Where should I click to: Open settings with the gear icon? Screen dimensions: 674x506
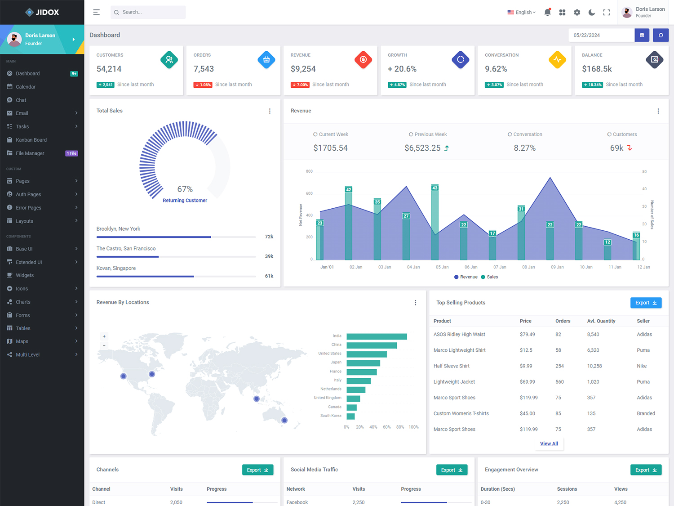coord(577,12)
